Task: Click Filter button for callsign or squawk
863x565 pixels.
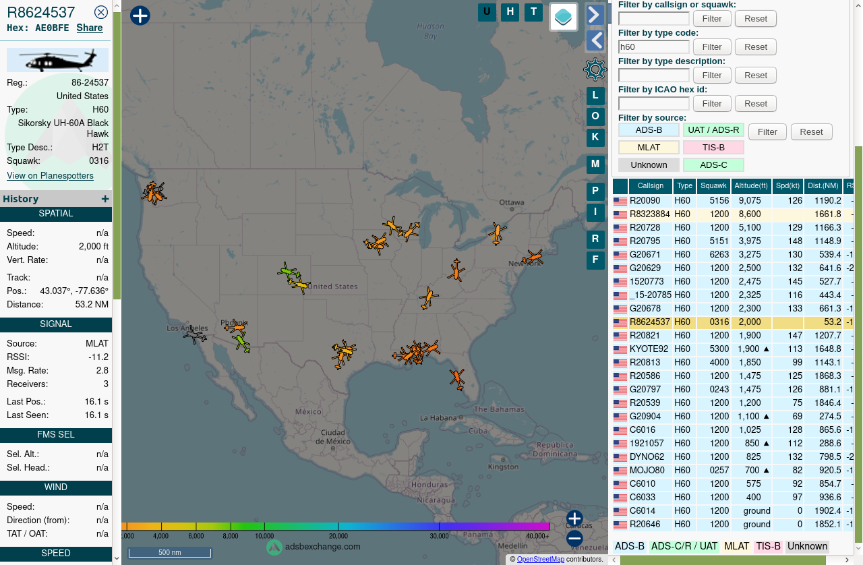Action: [712, 19]
